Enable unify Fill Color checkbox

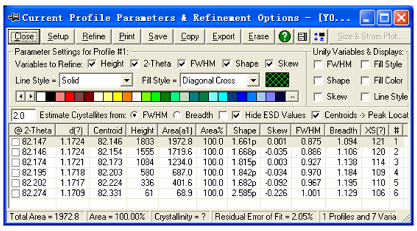point(365,81)
